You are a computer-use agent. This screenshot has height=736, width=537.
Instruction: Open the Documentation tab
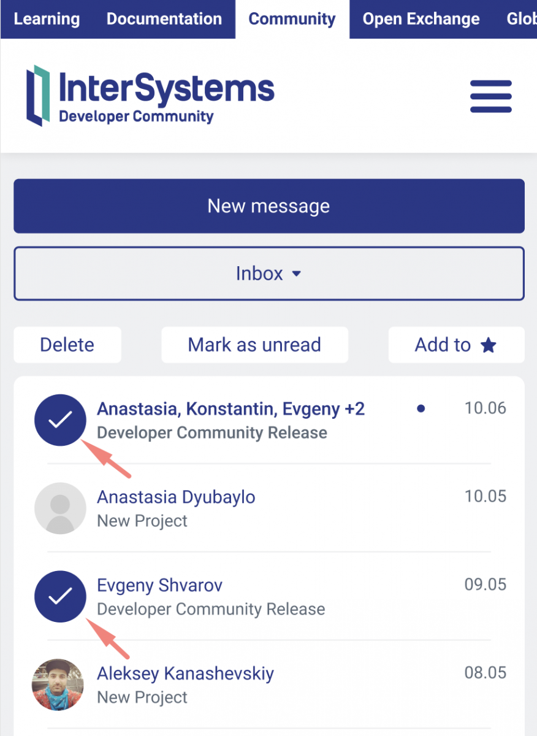click(164, 19)
